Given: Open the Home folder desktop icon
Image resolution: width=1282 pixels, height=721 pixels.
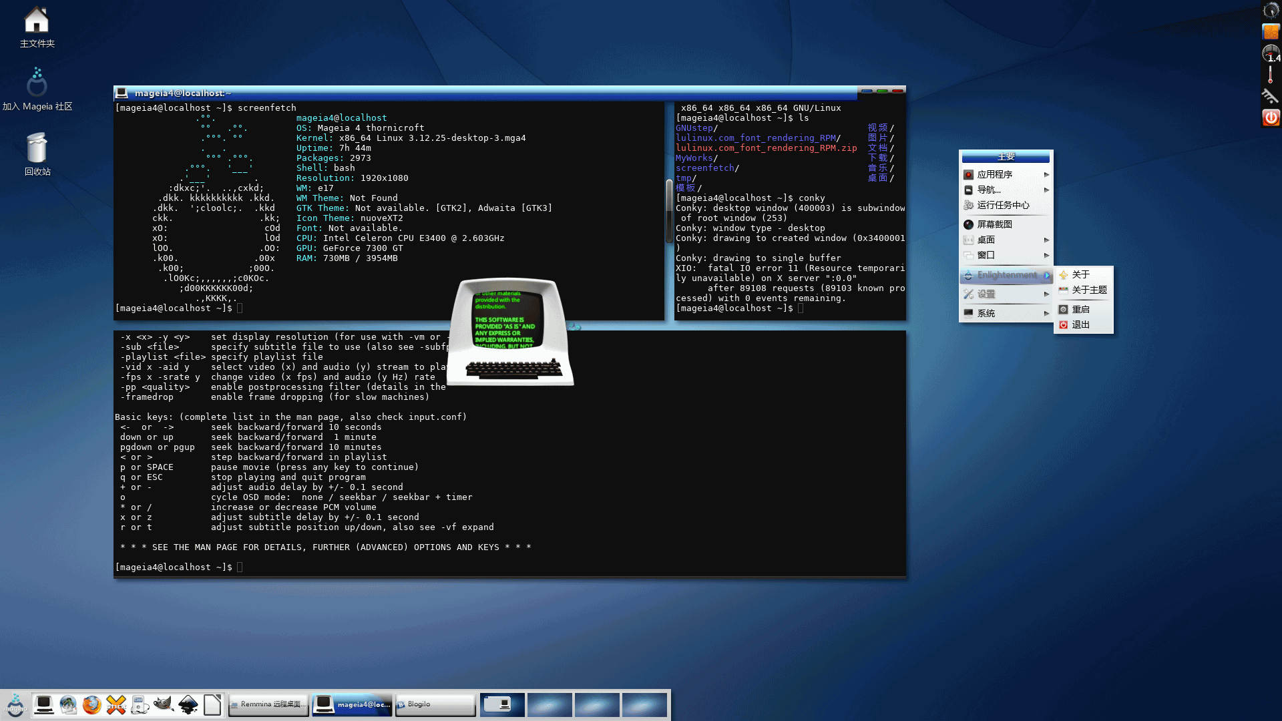Looking at the screenshot, I should [x=37, y=27].
